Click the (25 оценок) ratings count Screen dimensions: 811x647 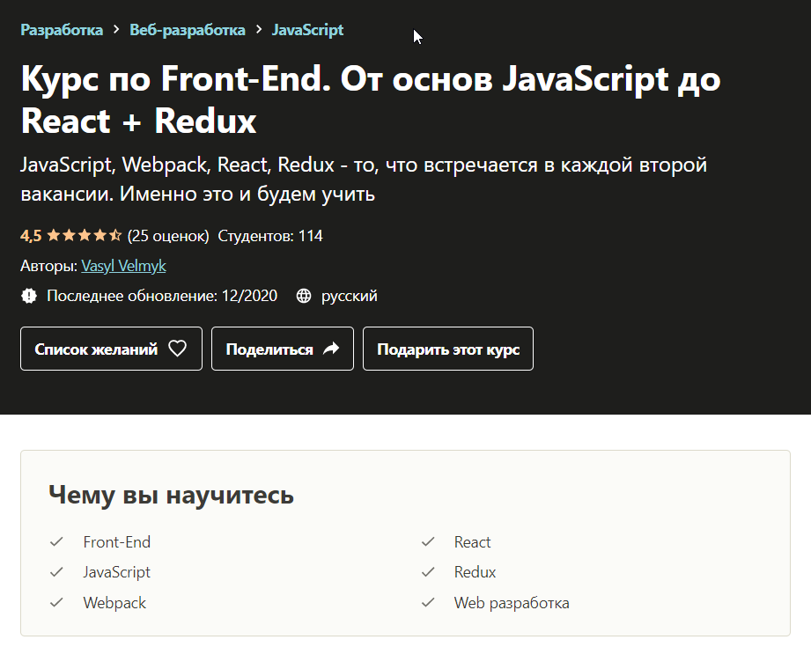(x=168, y=236)
